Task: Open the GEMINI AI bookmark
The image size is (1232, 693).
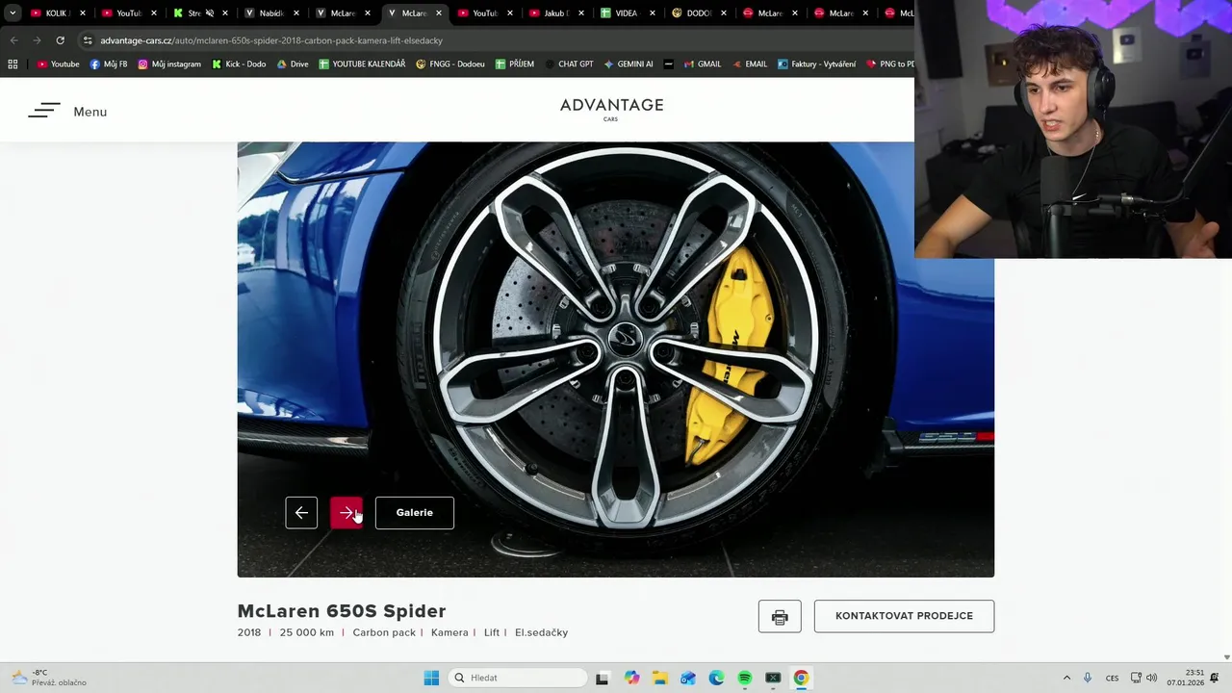Action: click(628, 64)
